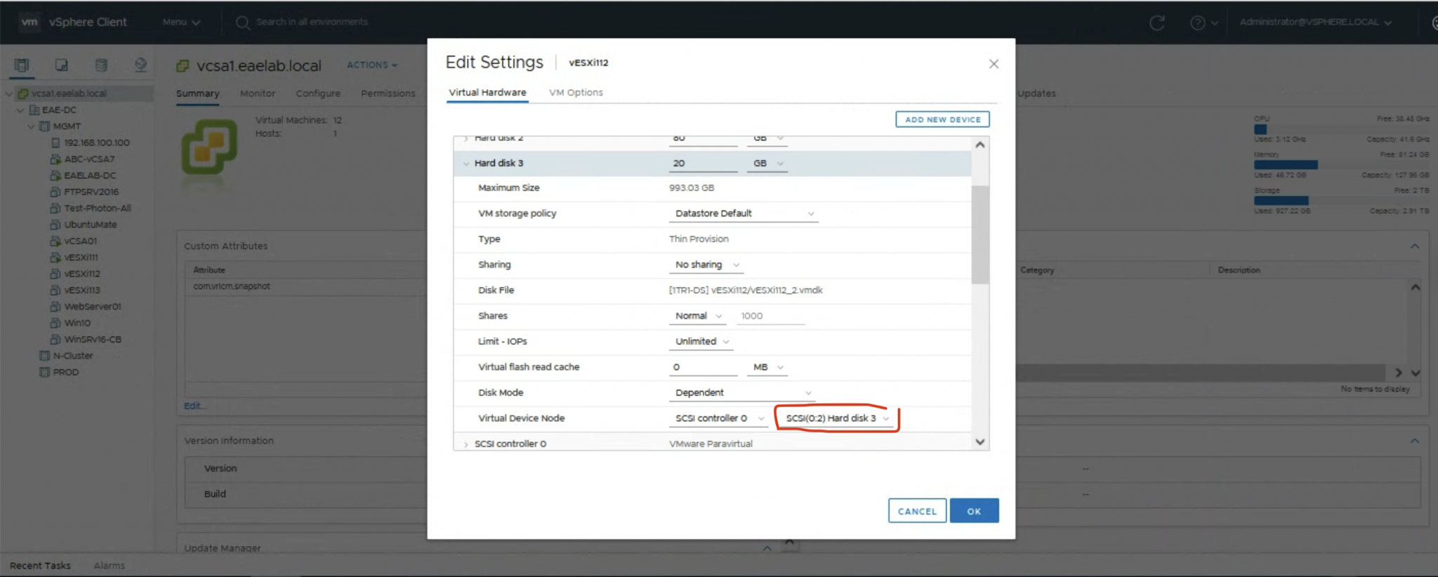Click the Shares value field showing 1000

point(770,316)
